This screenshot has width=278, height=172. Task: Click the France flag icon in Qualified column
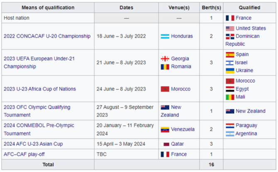[x=230, y=18]
